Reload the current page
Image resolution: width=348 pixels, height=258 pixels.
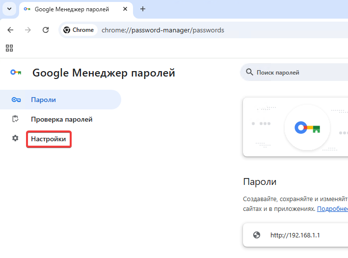tap(46, 30)
